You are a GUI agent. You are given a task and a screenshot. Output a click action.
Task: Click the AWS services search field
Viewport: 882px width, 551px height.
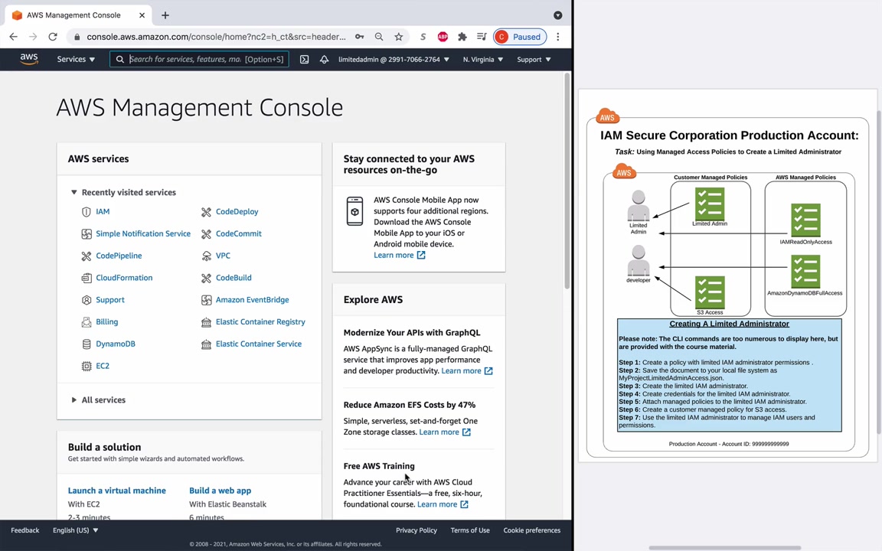point(199,59)
